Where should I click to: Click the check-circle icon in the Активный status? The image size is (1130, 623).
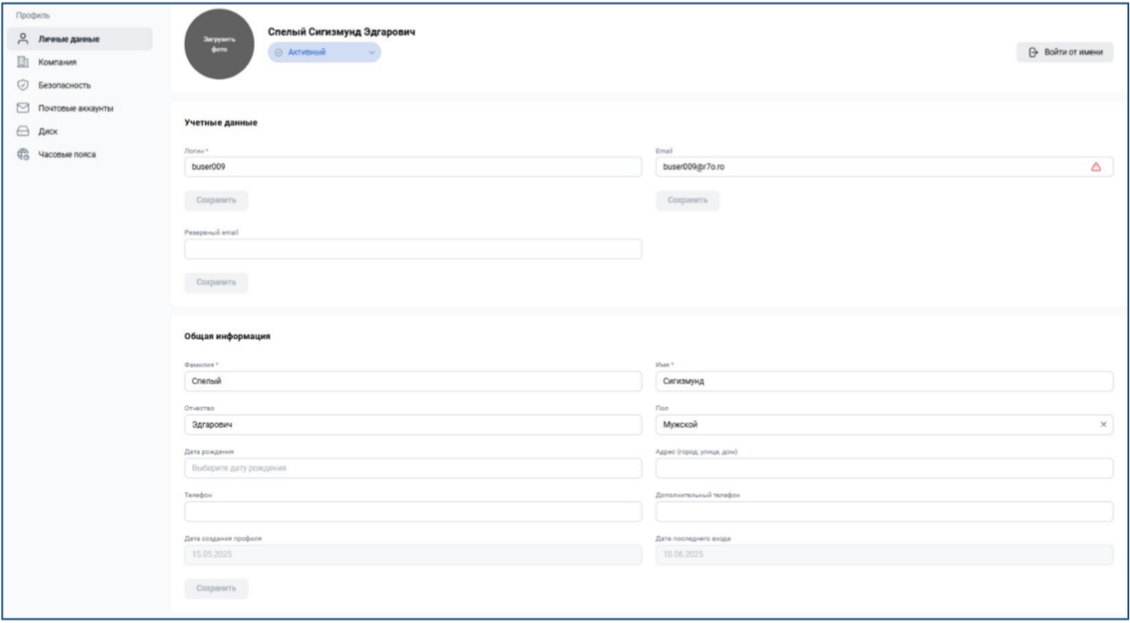point(279,52)
